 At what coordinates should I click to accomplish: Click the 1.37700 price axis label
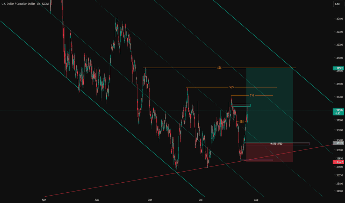(x=338, y=97)
